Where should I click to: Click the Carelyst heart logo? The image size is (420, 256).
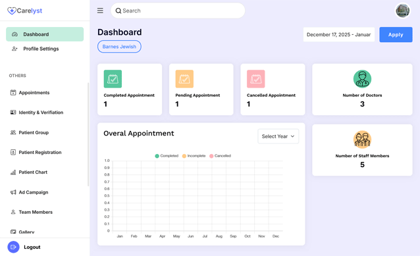12,11
